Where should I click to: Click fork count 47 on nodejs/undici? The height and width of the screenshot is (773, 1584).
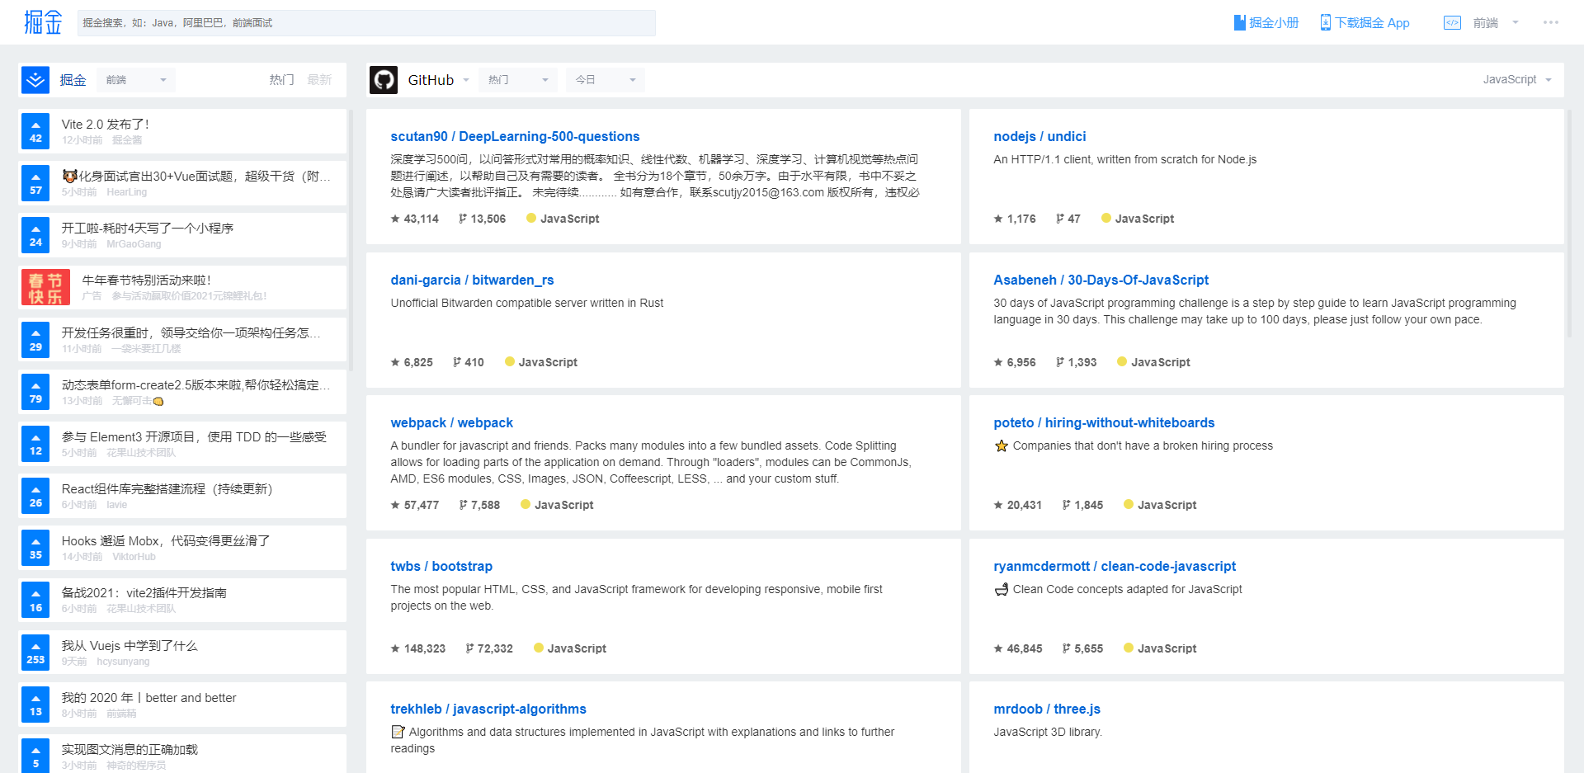click(x=1068, y=219)
